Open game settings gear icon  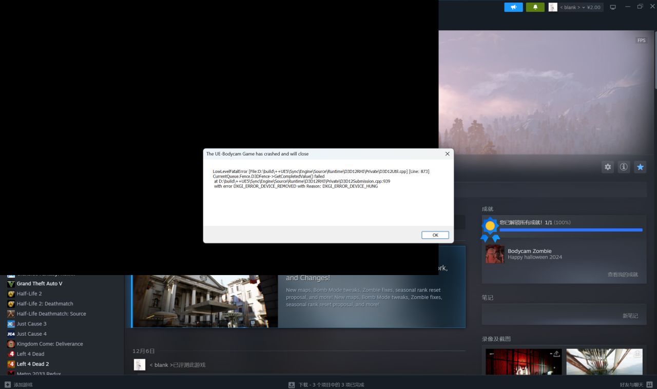click(x=608, y=167)
